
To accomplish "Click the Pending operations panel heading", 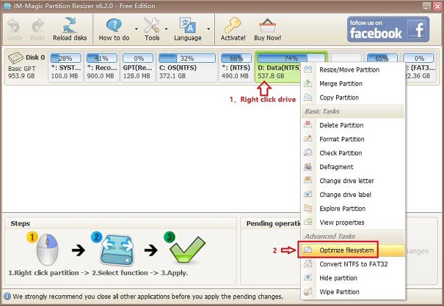I will pos(273,224).
